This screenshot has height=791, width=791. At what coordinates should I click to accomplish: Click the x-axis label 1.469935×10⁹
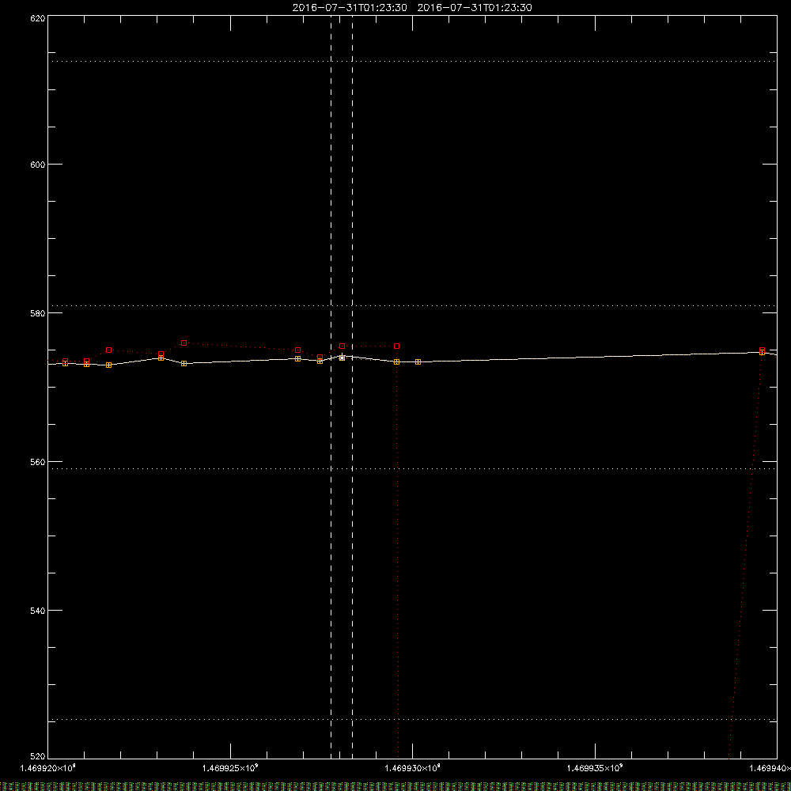595,768
